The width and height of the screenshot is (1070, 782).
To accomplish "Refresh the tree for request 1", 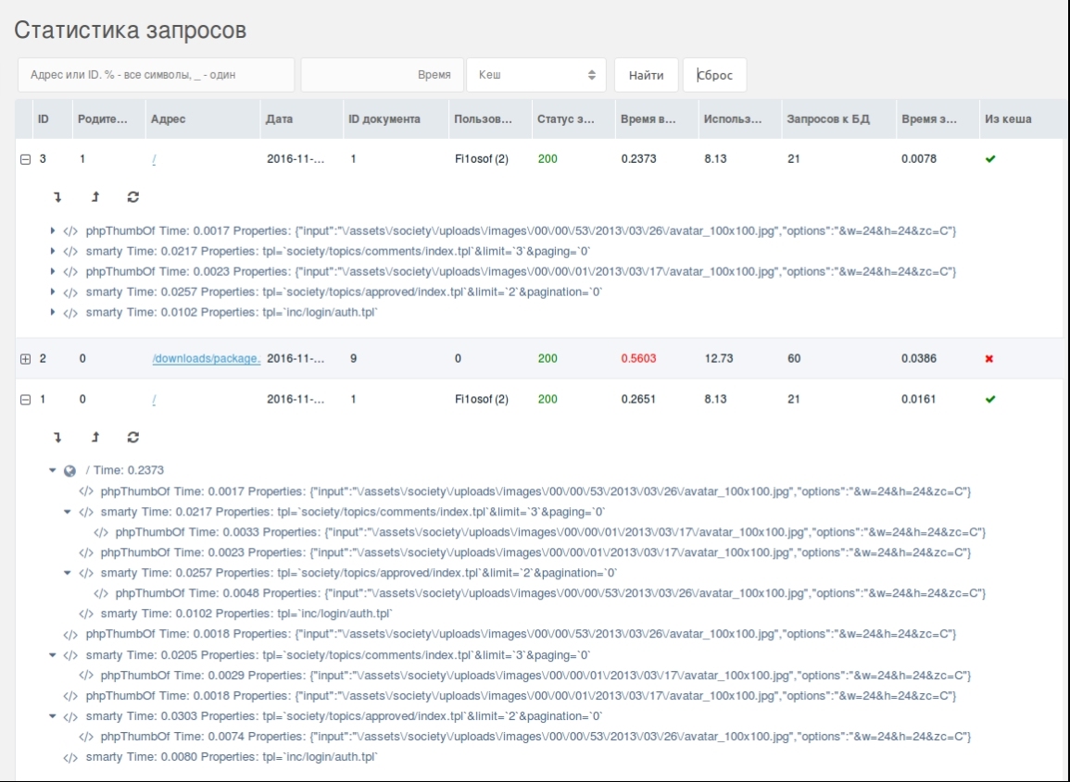I will [133, 437].
